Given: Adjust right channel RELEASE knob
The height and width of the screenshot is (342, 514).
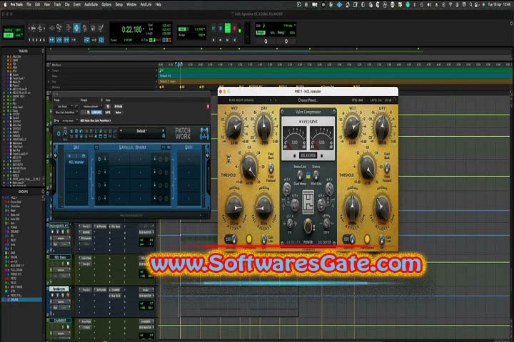Looking at the screenshot, I should (382, 207).
